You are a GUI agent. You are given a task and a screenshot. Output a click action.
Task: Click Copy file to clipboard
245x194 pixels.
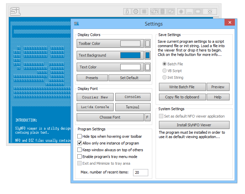[x=182, y=97]
